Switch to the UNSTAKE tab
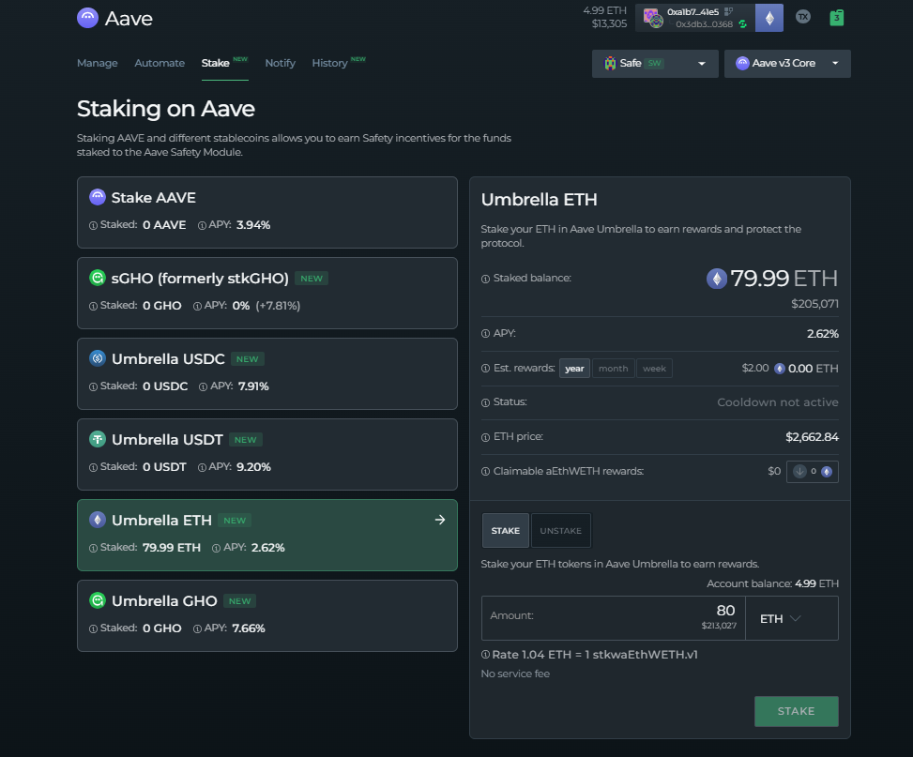 [561, 531]
